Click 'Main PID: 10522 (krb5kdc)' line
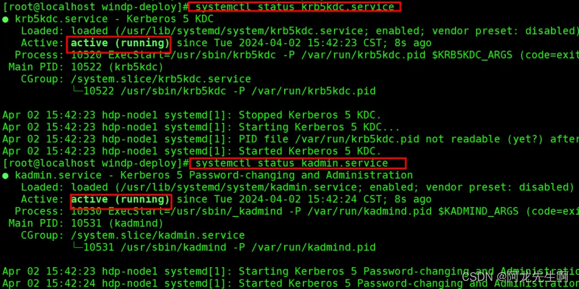The width and height of the screenshot is (579, 289). [85, 67]
